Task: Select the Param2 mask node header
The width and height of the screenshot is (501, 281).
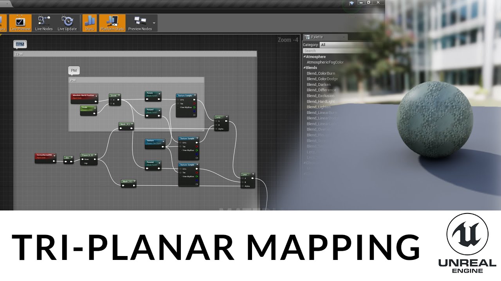Action: 153,162
